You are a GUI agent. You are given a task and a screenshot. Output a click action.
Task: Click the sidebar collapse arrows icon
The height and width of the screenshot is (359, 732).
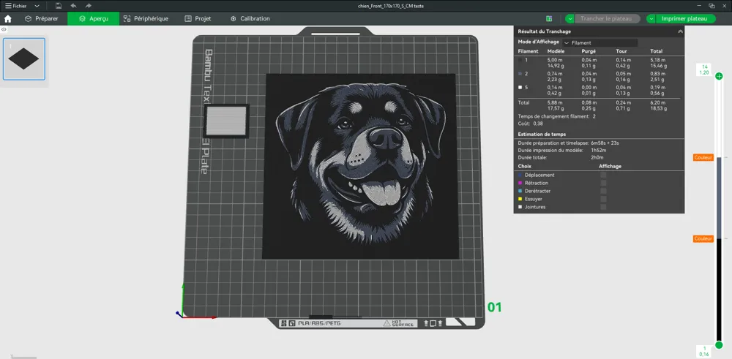coord(4,29)
